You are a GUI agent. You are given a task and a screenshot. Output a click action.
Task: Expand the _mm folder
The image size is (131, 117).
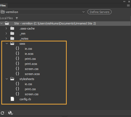pyautogui.click(x=6, y=34)
